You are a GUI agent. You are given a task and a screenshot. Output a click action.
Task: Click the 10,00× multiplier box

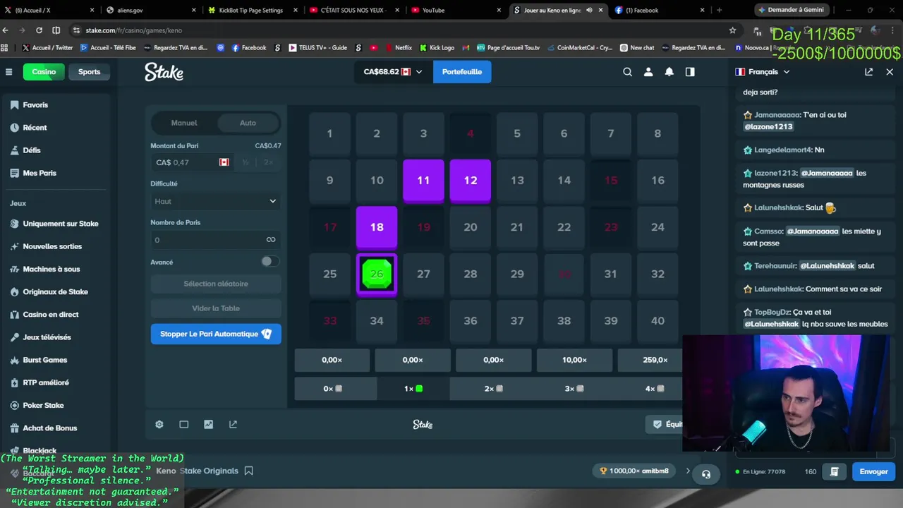(x=574, y=360)
